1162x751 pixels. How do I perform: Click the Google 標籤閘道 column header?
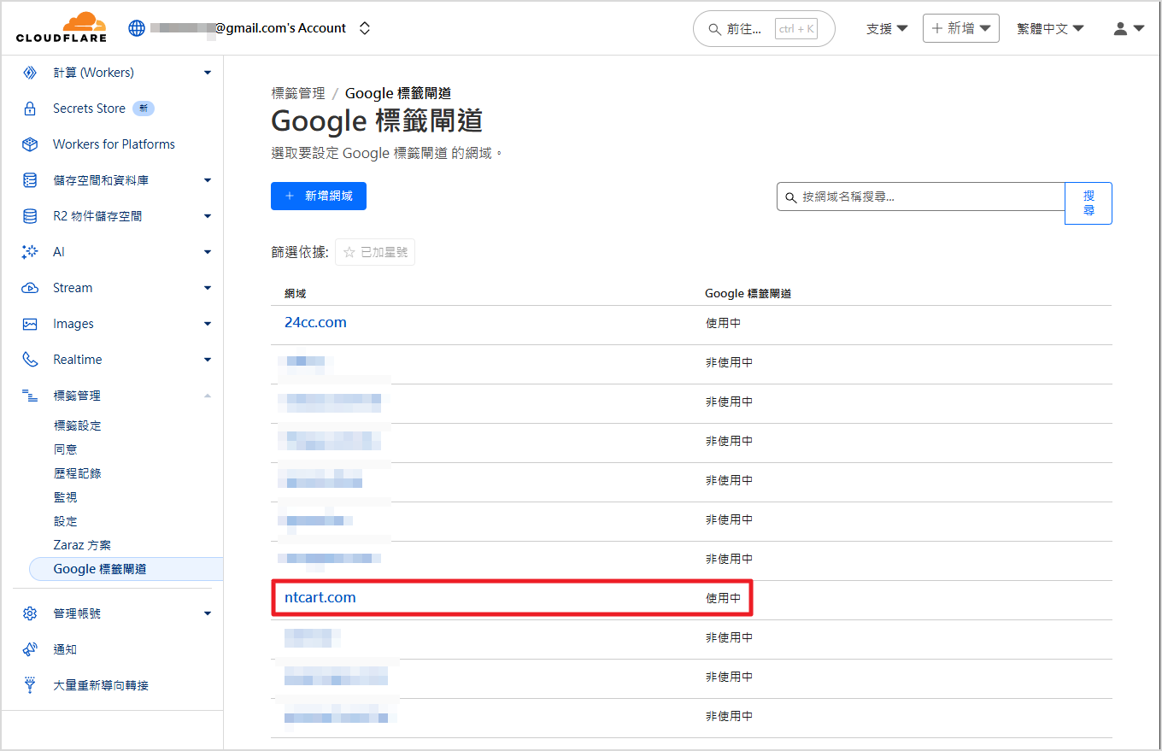click(x=748, y=293)
